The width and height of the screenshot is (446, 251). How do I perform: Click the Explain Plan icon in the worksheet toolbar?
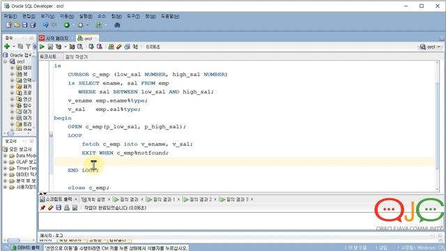59,47
